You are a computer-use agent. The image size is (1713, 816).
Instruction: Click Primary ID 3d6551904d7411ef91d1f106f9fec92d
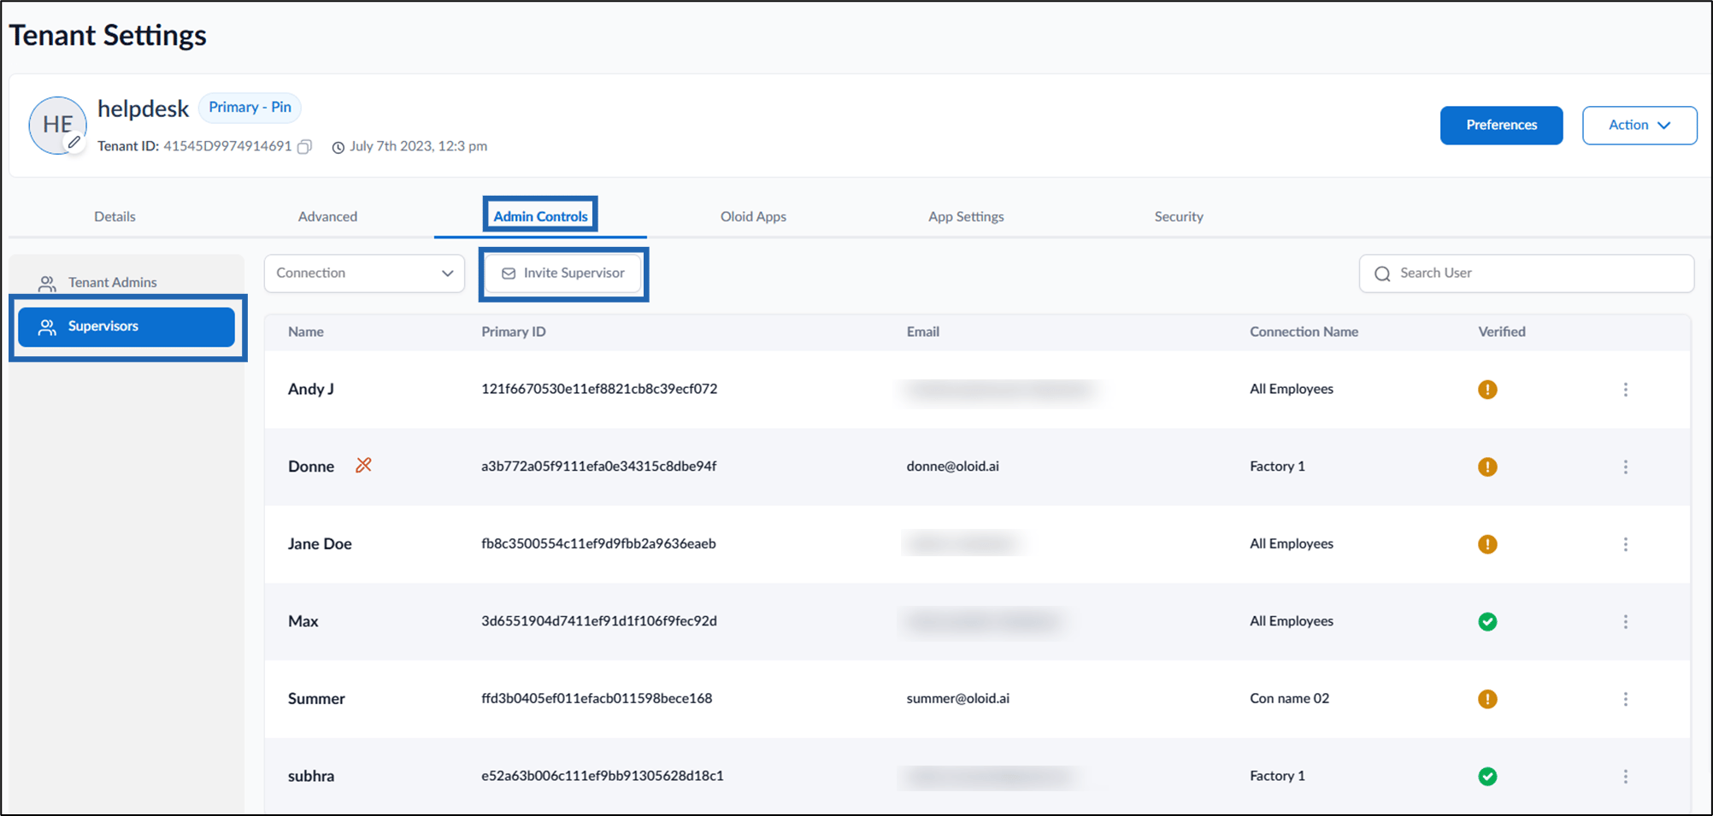[x=599, y=621]
